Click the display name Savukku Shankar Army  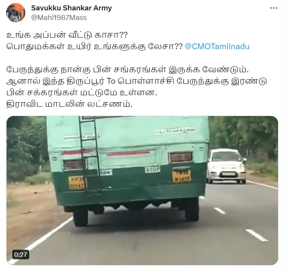point(72,8)
